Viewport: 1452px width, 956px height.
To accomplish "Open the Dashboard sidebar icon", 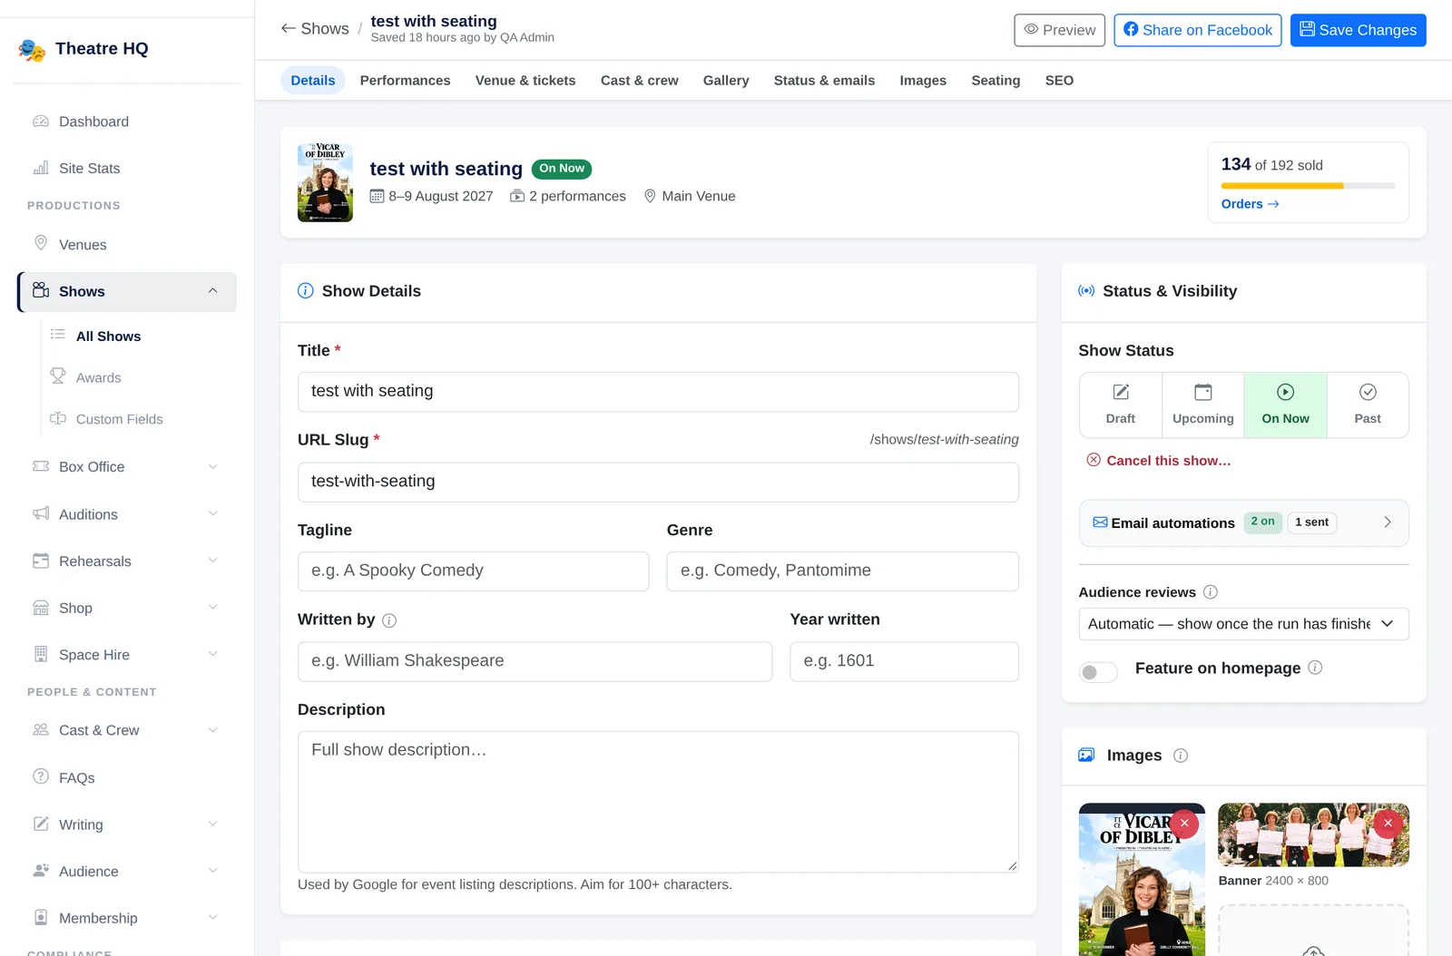I will (x=41, y=122).
